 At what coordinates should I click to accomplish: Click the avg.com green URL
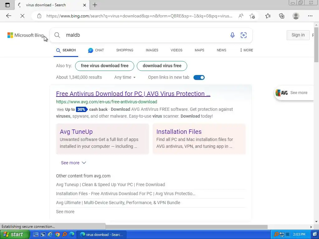coord(107,102)
